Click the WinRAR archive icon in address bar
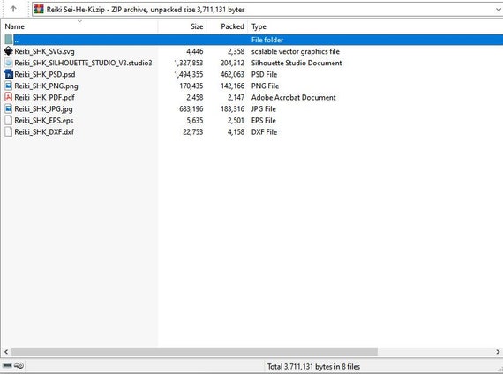 39,10
